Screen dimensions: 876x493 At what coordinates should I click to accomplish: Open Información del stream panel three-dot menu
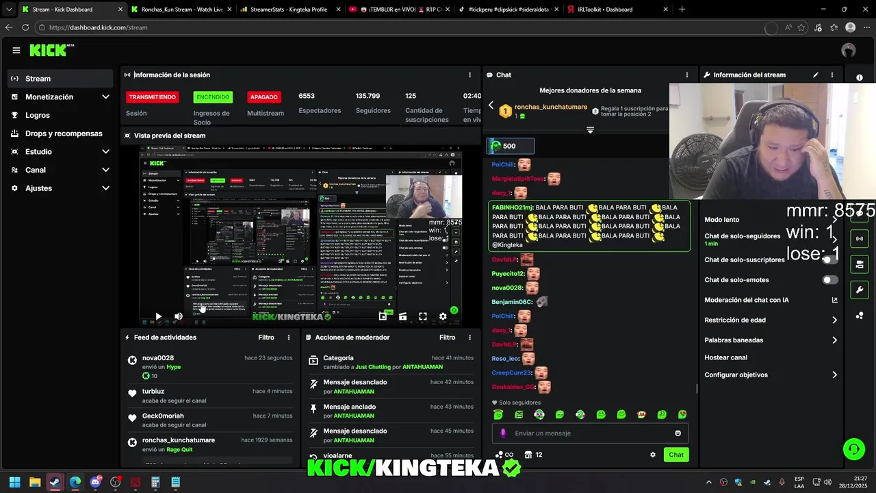point(832,75)
